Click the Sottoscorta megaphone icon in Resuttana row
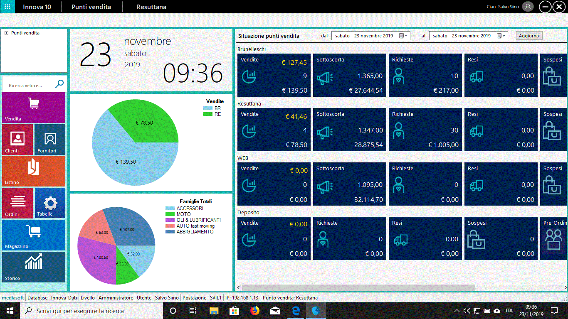Viewport: 568px width, 319px height. pos(325,132)
